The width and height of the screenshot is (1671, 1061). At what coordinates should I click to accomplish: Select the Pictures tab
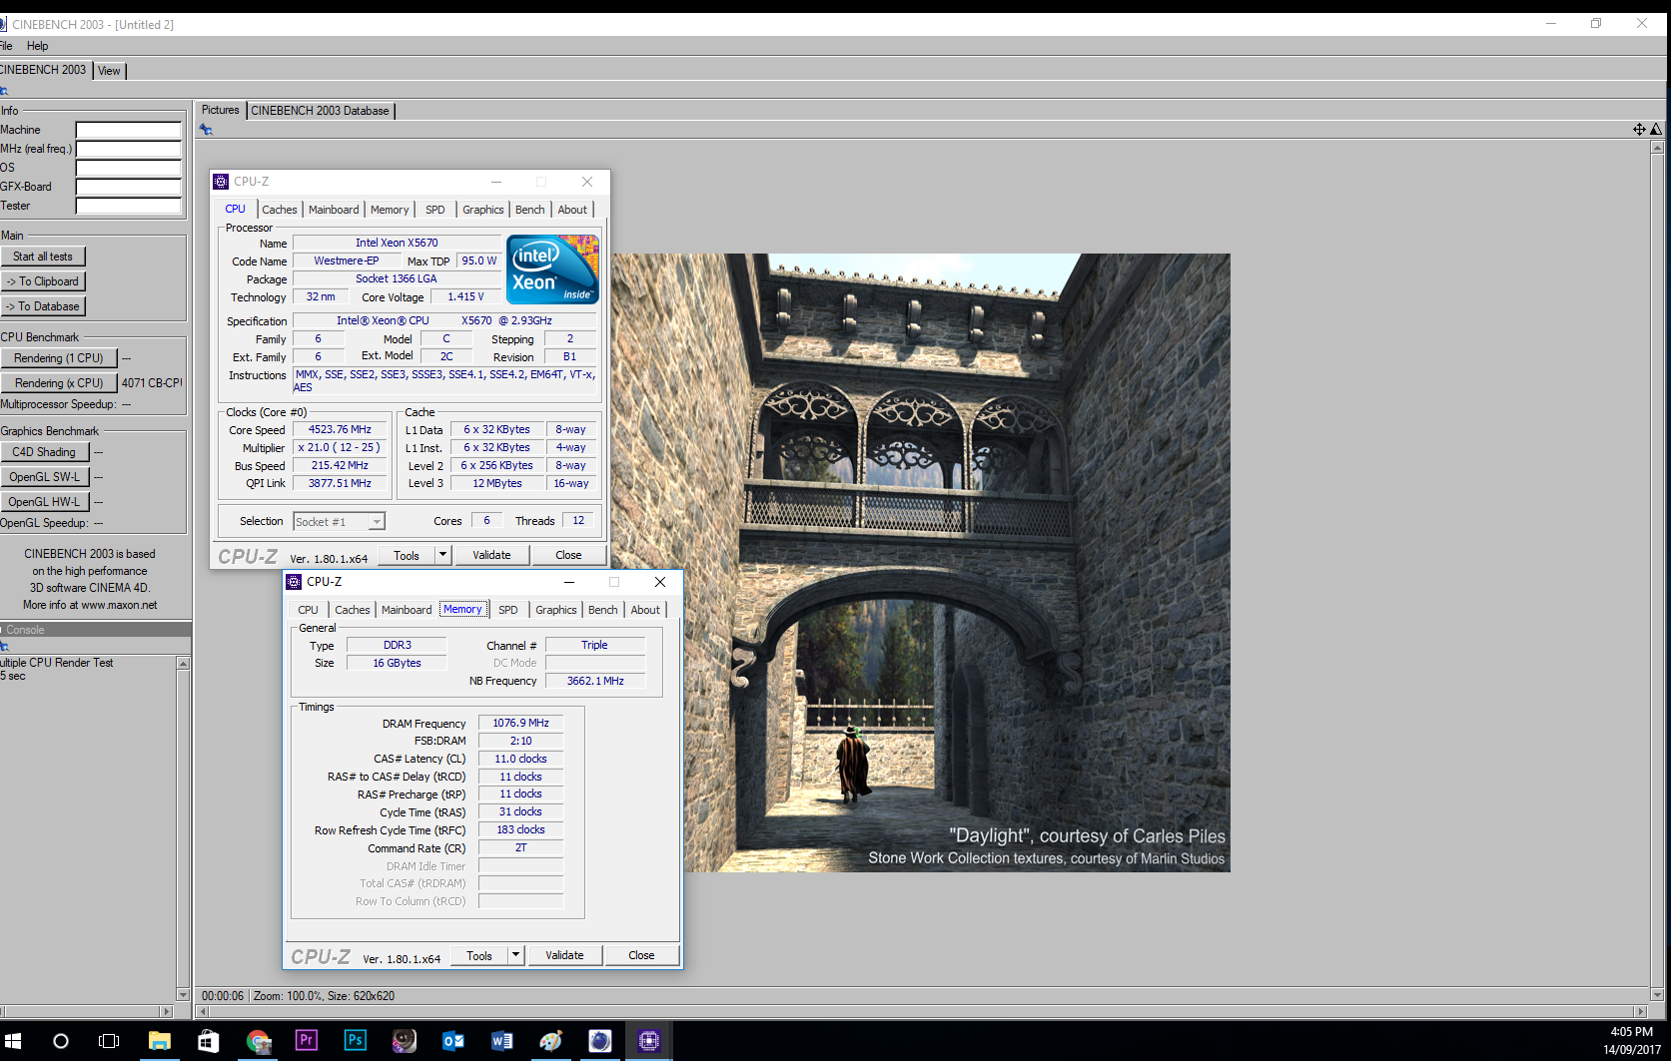221,110
